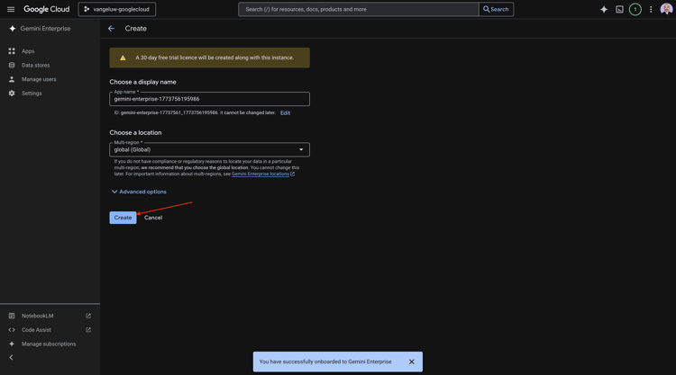
Task: Open the vangeluw-googlecloud project picker
Action: click(117, 9)
